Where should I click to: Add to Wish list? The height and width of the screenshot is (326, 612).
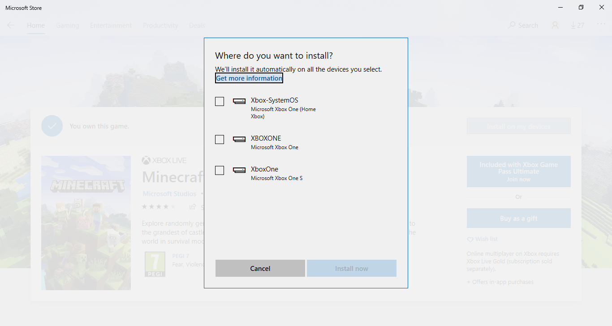(x=482, y=239)
